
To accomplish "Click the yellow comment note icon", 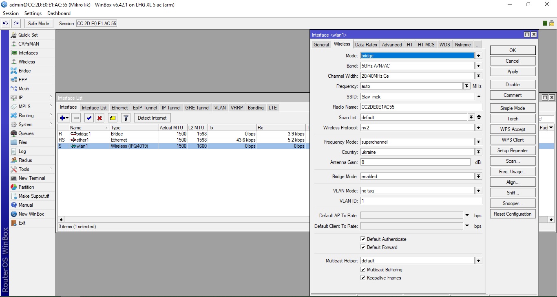I will tap(113, 118).
